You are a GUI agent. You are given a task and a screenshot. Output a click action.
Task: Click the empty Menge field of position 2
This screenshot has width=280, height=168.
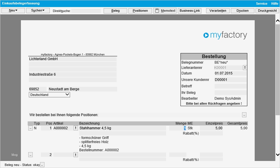click(x=178, y=155)
